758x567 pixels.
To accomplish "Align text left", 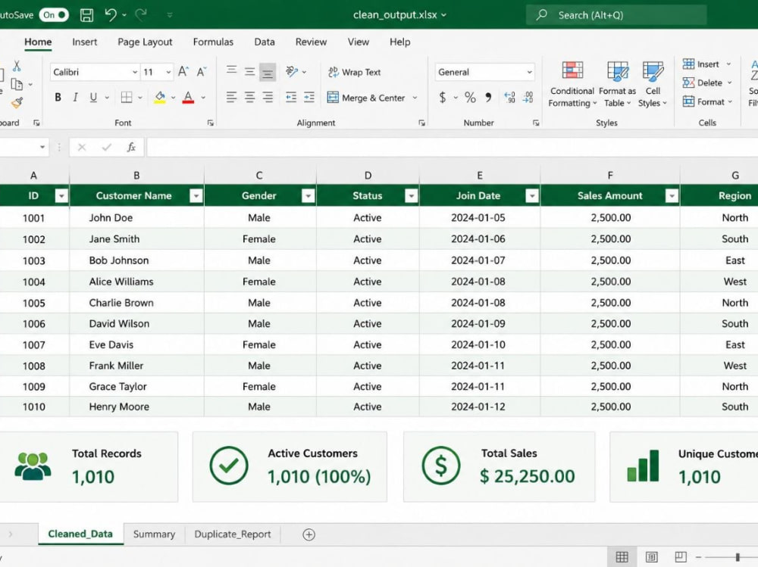I will point(231,98).
